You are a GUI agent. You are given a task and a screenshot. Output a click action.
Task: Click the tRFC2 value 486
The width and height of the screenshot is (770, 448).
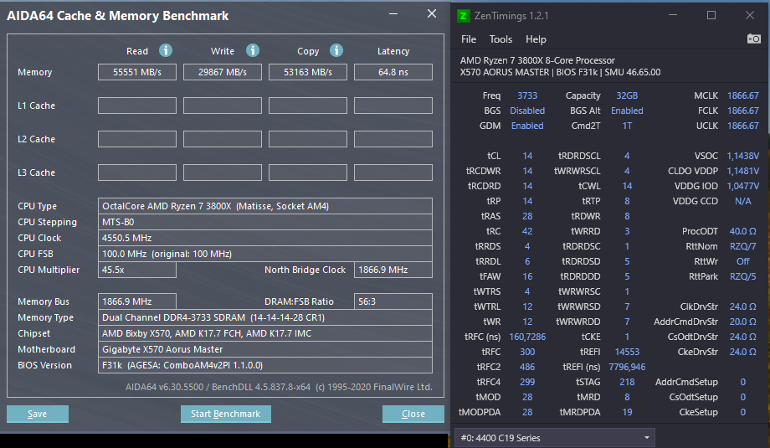pos(527,368)
